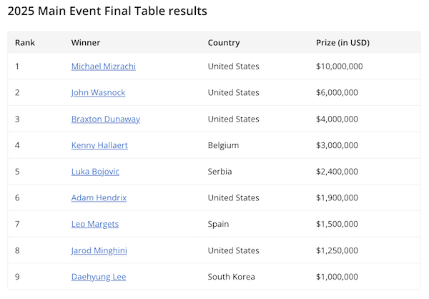This screenshot has width=429, height=299.
Task: Click the John Wasnock link
Action: [98, 93]
